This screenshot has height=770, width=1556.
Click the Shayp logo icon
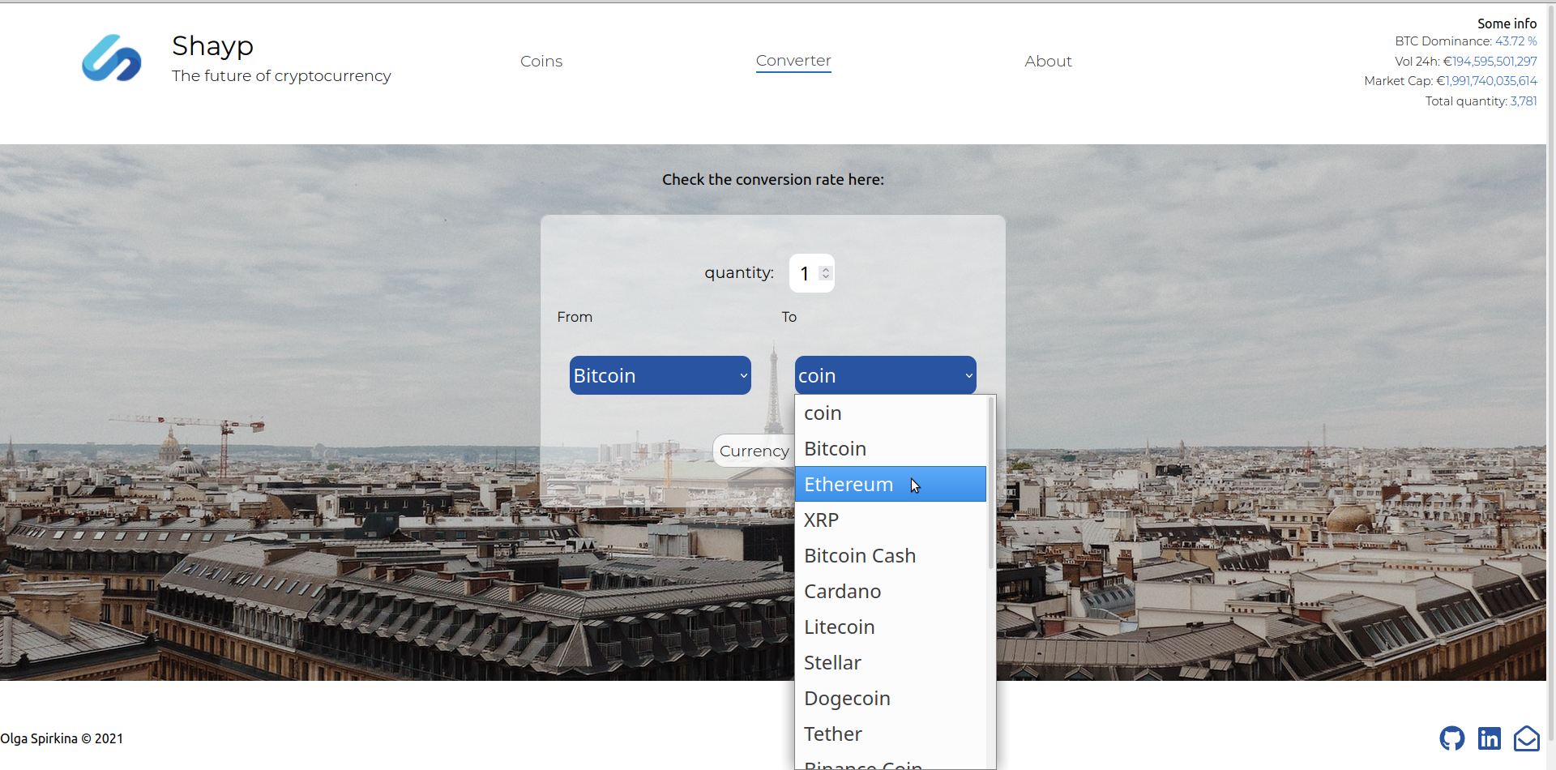[112, 58]
